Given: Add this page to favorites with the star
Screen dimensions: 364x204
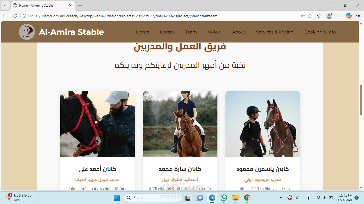Looking at the screenshot, I should pyautogui.click(x=310, y=16).
